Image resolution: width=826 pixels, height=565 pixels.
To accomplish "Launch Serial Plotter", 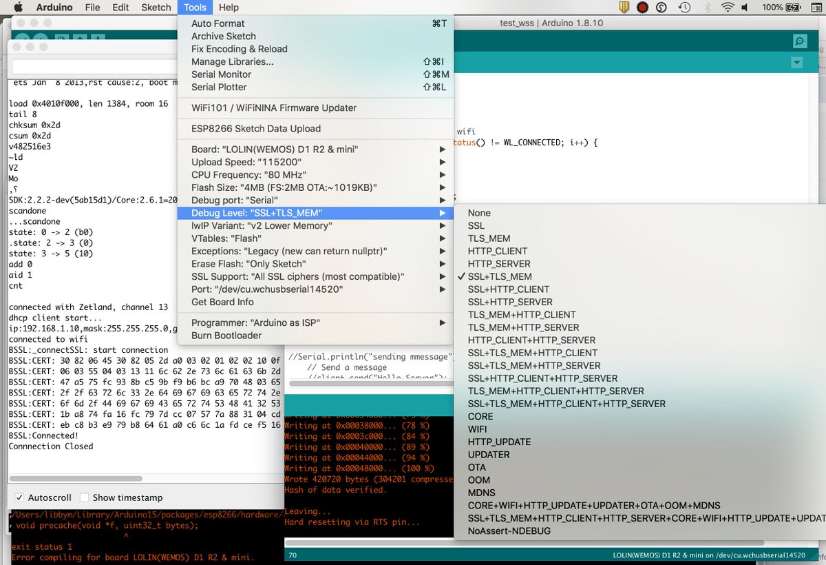I will (x=315, y=87).
